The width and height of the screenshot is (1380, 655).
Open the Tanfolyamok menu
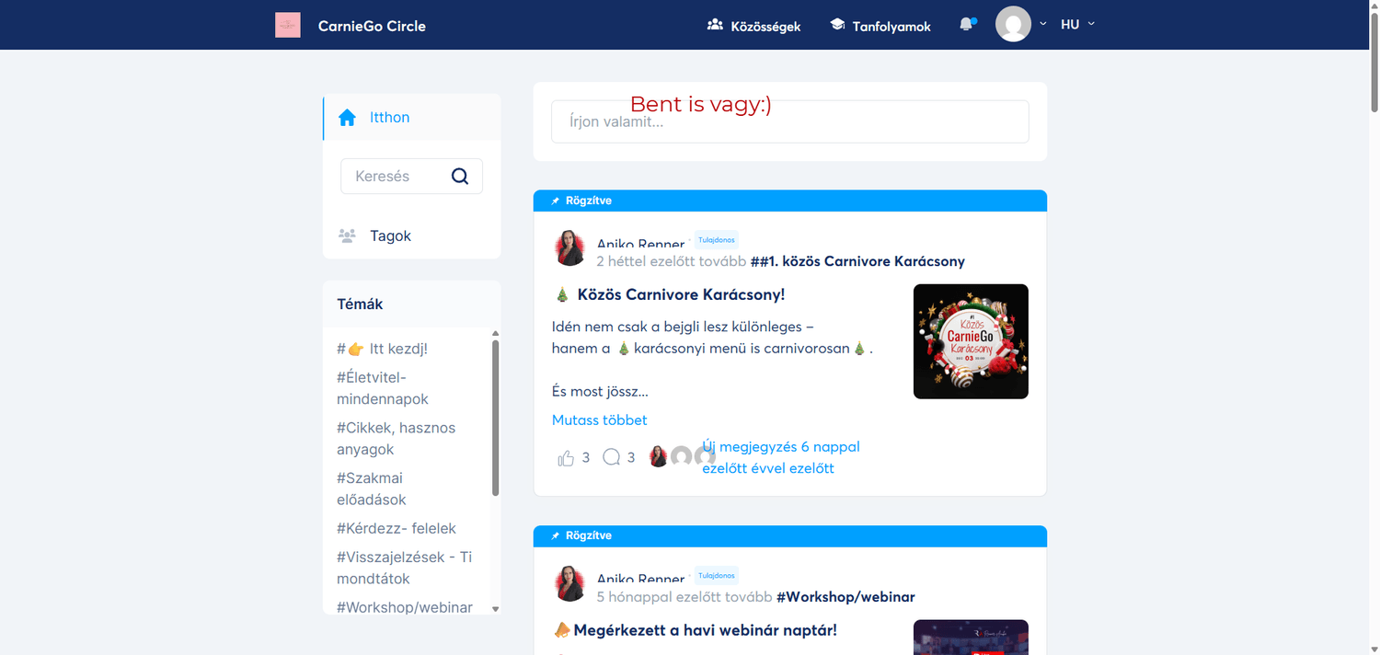[880, 26]
